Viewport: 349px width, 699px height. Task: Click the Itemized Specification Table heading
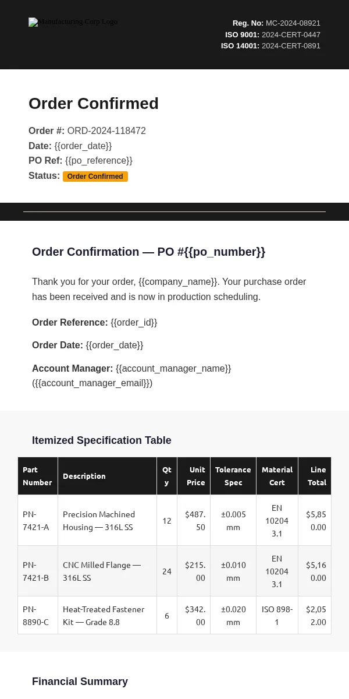(x=102, y=440)
